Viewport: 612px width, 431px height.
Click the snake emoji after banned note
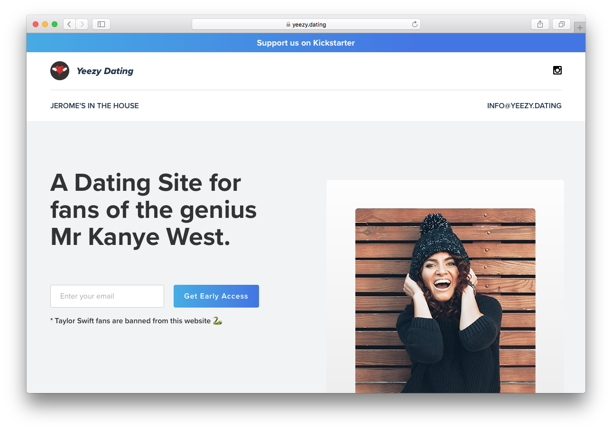(217, 321)
